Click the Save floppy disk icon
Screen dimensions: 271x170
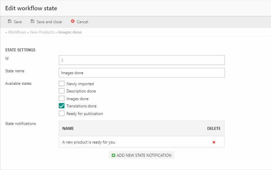click(10, 22)
